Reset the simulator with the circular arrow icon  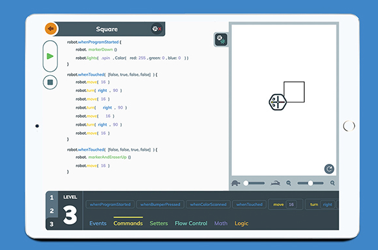(329, 169)
